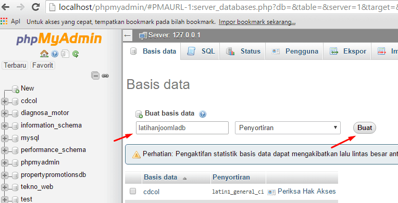Viewport: 398px width, 203px height.
Task: Reload the page with browser refresh icon
Action: (36, 7)
